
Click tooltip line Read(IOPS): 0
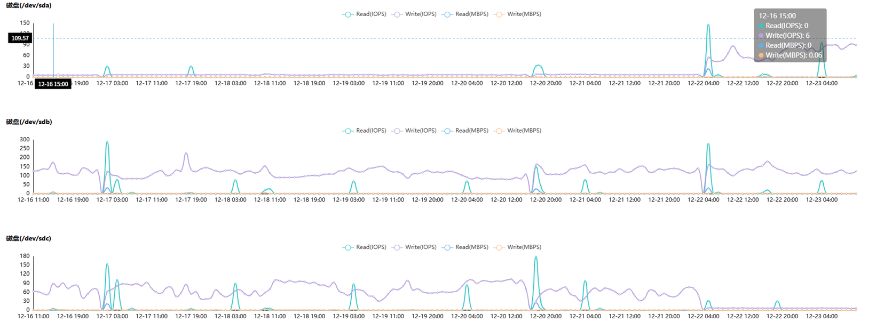783,26
